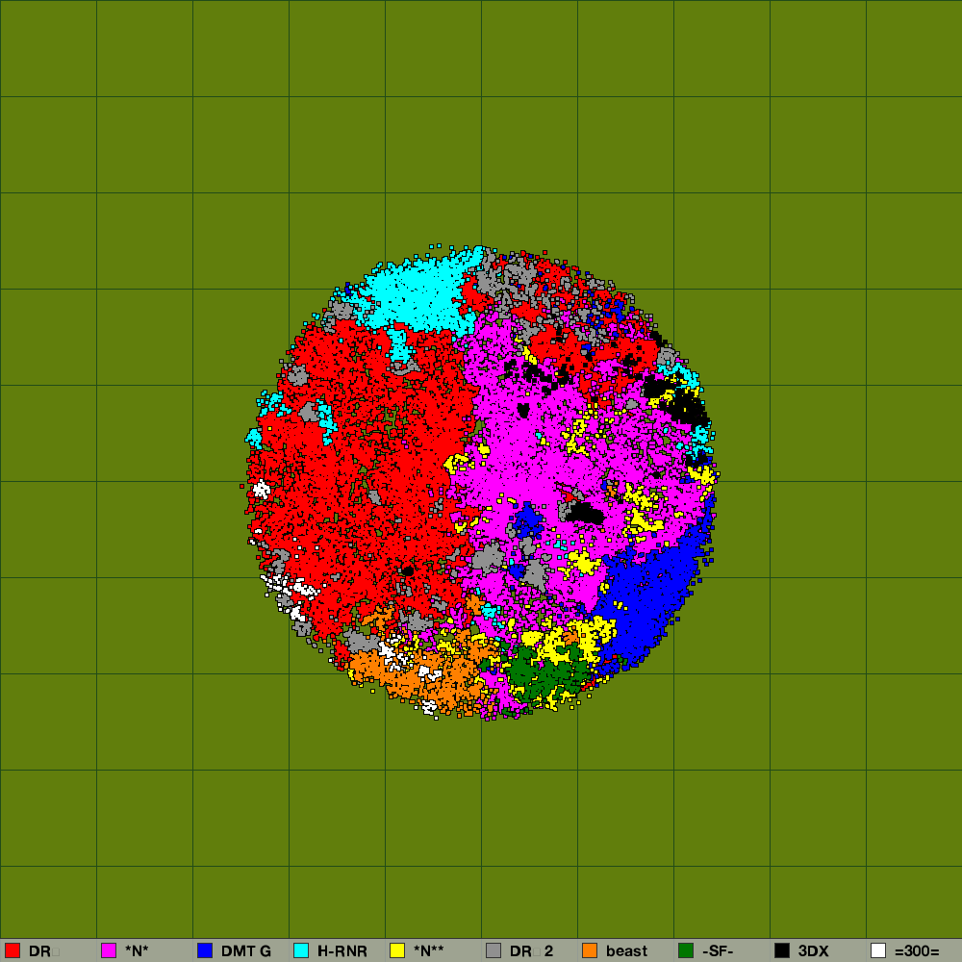Click the red DR legend swatch

coord(13,950)
